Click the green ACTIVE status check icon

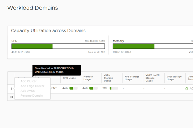(187, 89)
